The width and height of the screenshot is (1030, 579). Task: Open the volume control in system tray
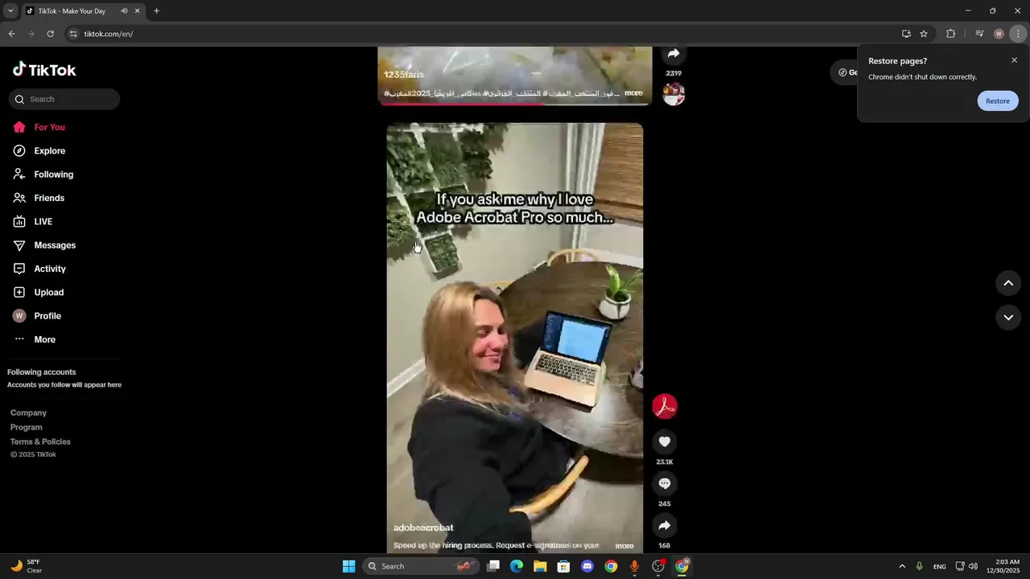pyautogui.click(x=973, y=566)
